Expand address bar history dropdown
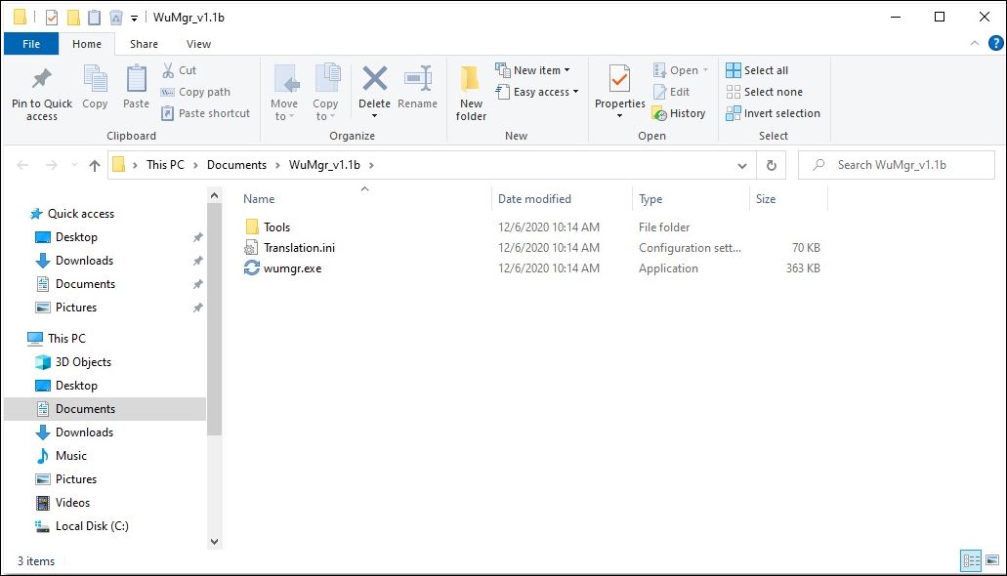 click(x=742, y=166)
